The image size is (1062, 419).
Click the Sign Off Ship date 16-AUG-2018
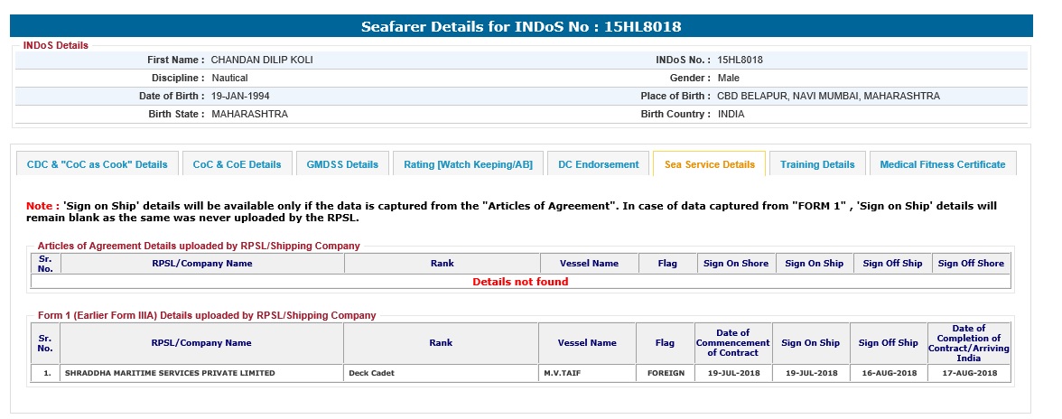coord(888,373)
